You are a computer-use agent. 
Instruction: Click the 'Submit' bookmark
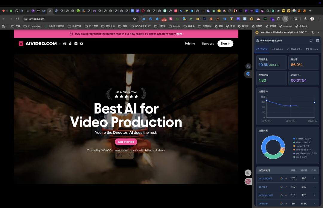pos(301,26)
